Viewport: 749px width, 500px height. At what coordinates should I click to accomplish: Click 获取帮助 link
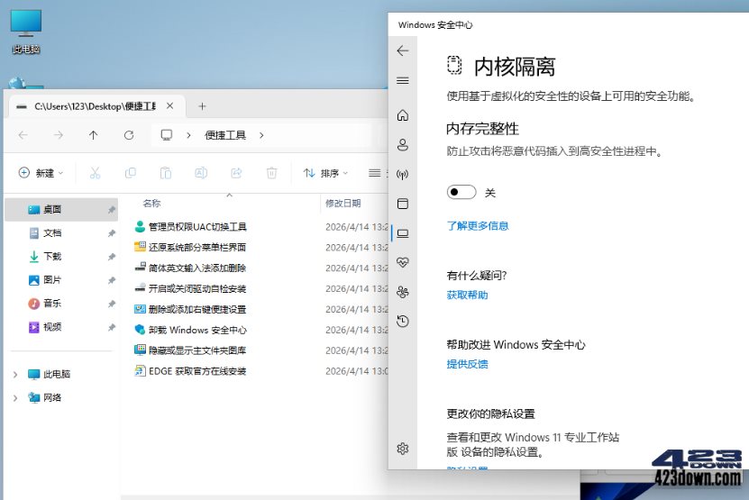pos(467,295)
